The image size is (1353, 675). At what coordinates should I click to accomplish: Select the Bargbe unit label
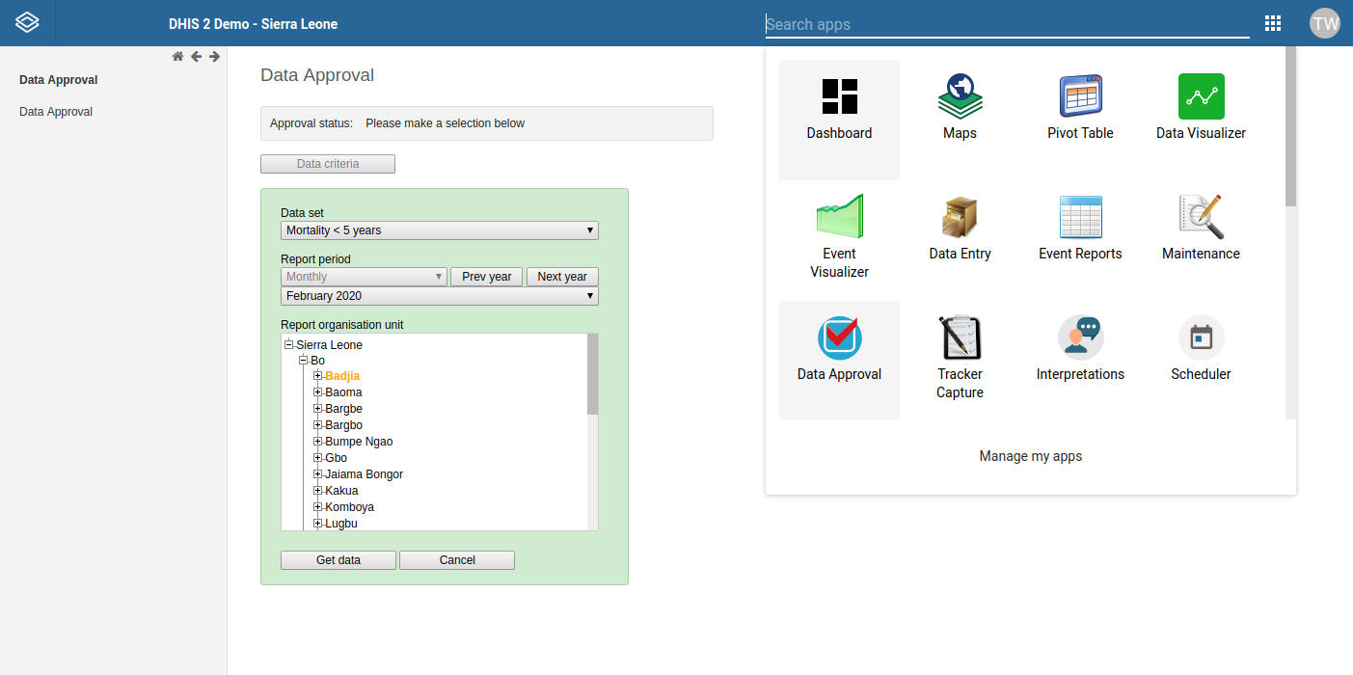[x=344, y=409]
